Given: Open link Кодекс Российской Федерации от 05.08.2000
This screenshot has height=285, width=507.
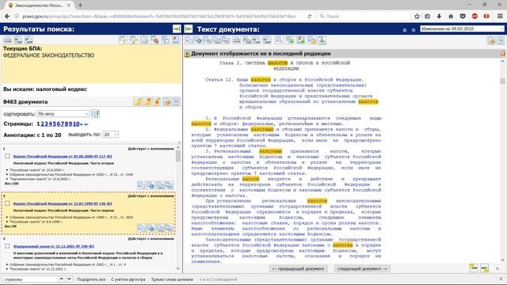Looking at the screenshot, I should tap(63, 157).
